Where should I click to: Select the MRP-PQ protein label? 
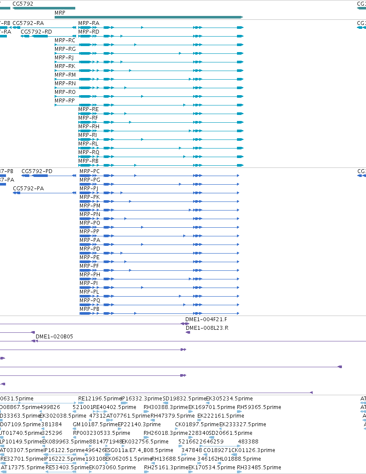90,301
